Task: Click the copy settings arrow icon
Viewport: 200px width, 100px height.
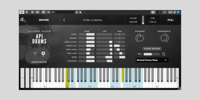Action: tap(48, 12)
